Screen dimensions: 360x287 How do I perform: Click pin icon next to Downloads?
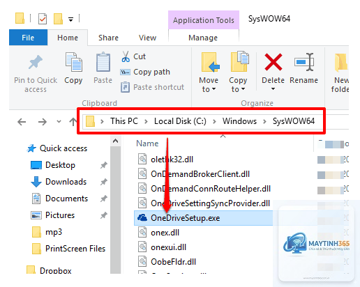(104, 182)
